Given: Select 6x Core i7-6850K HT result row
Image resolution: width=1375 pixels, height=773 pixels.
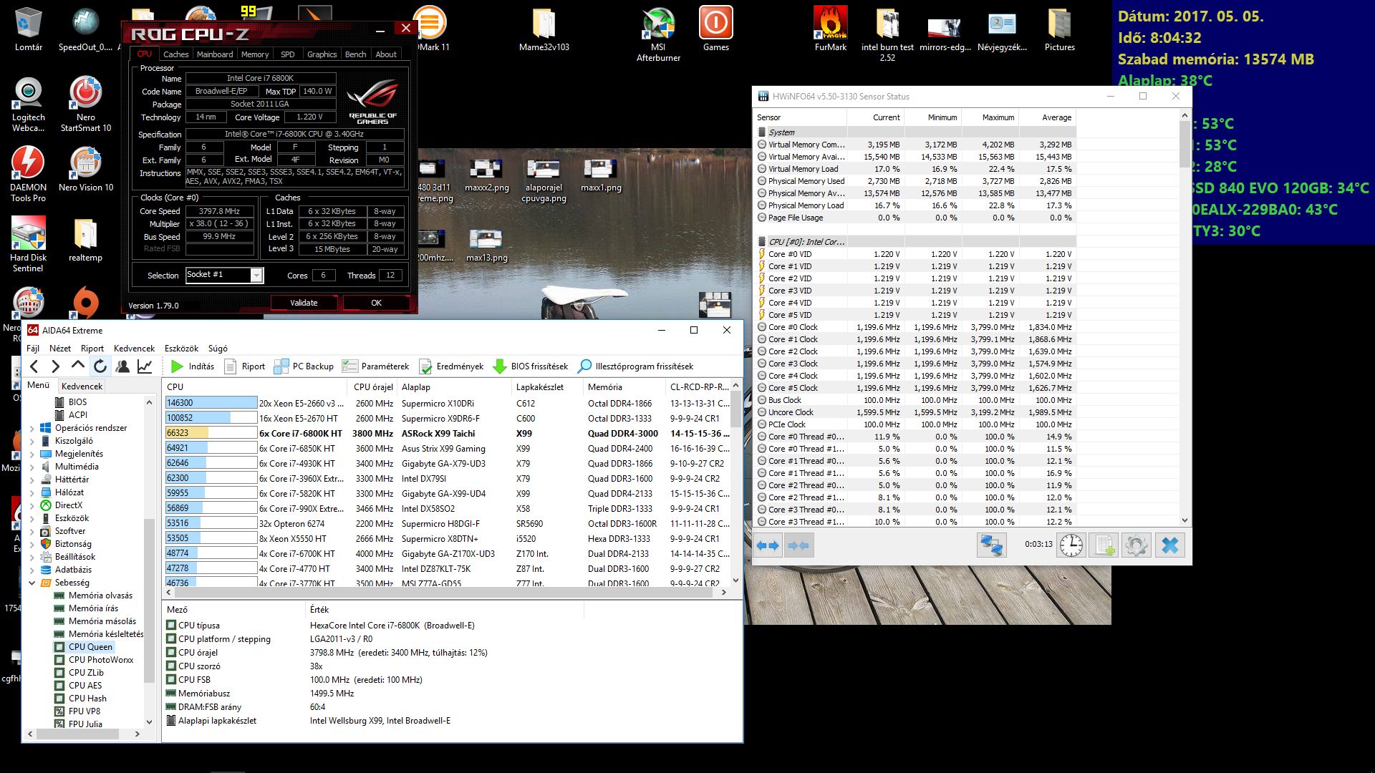Looking at the screenshot, I should coord(448,449).
